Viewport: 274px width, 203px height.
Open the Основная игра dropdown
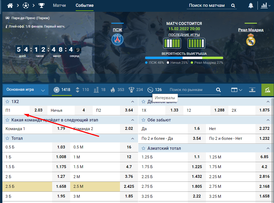(x=26, y=90)
